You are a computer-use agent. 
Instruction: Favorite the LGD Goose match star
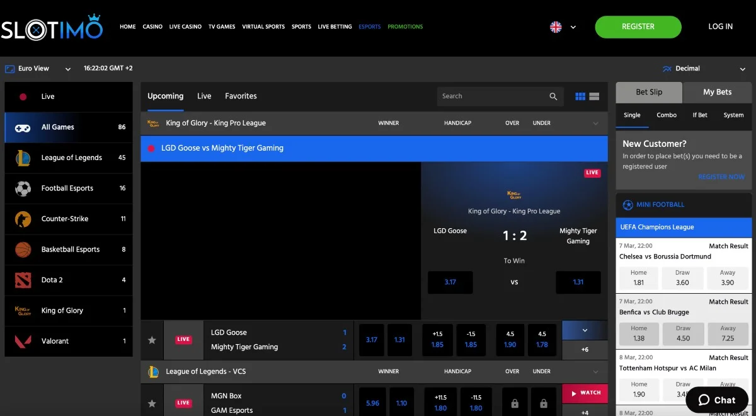point(152,340)
